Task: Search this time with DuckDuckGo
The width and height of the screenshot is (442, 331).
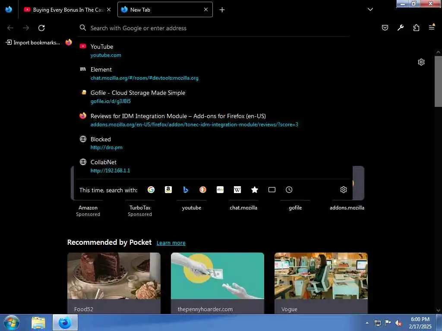Action: (203, 190)
